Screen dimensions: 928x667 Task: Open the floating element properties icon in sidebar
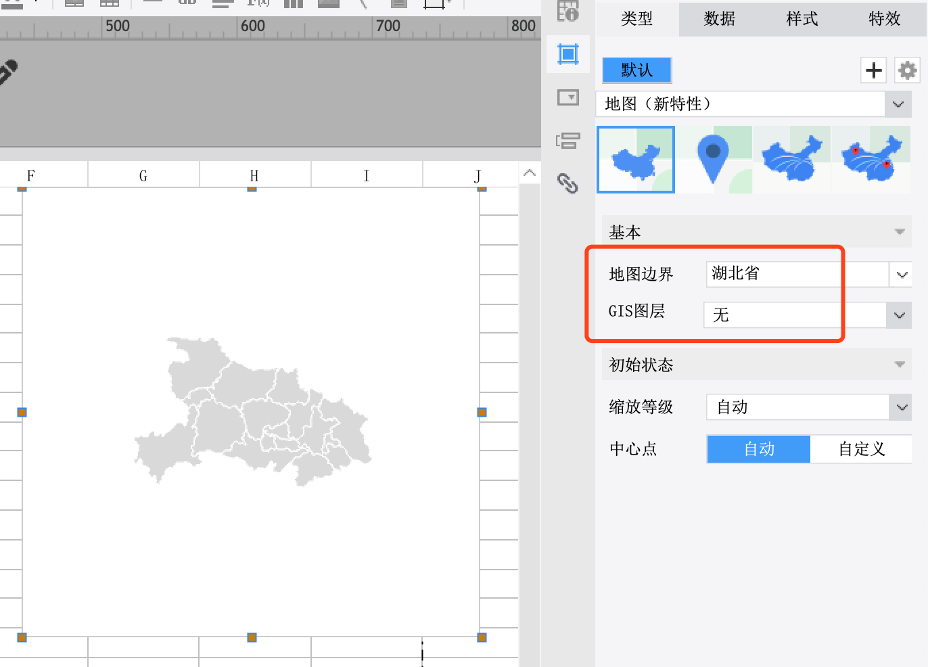568,54
